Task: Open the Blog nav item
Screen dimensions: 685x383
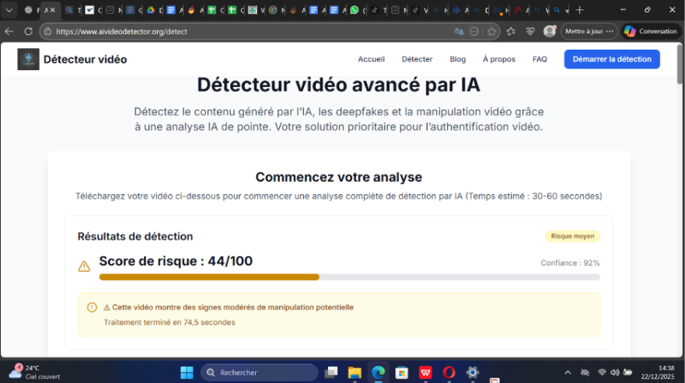Action: point(457,59)
